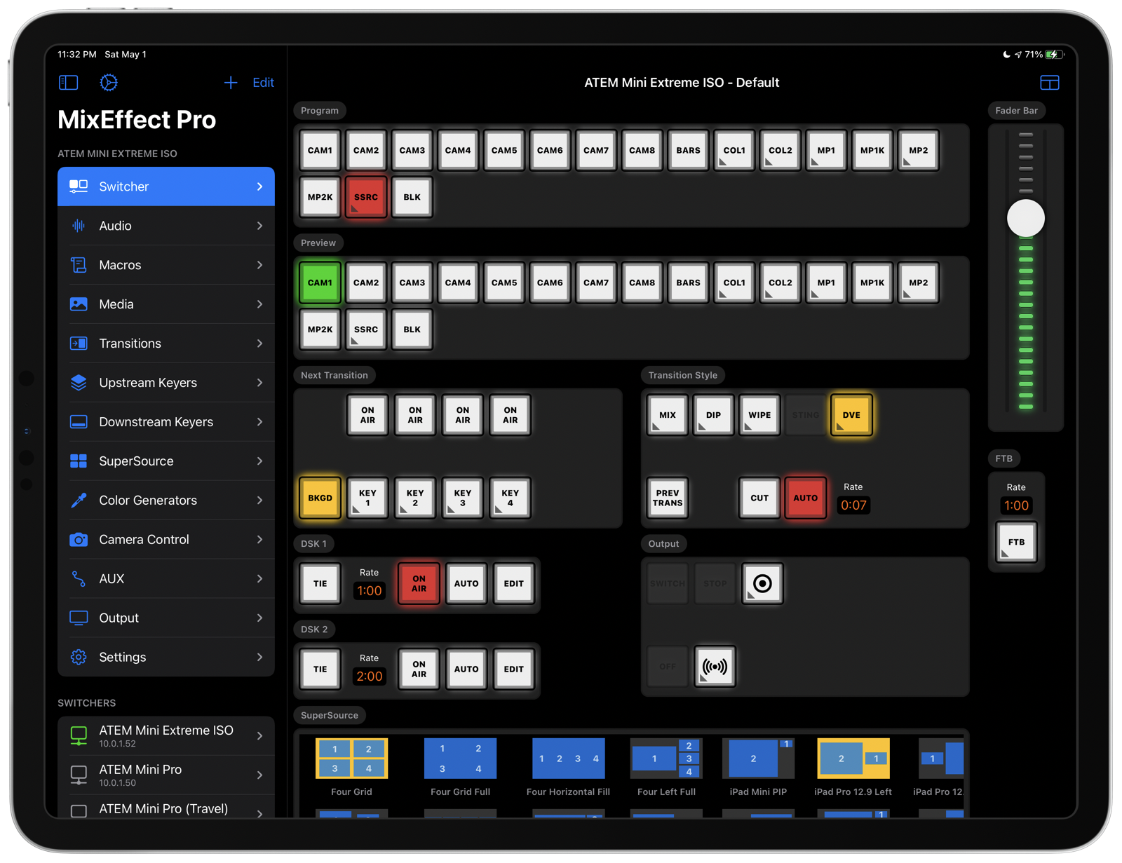Open the AUX menu item
Image resolution: width=1122 pixels, height=863 pixels.
[x=166, y=579]
